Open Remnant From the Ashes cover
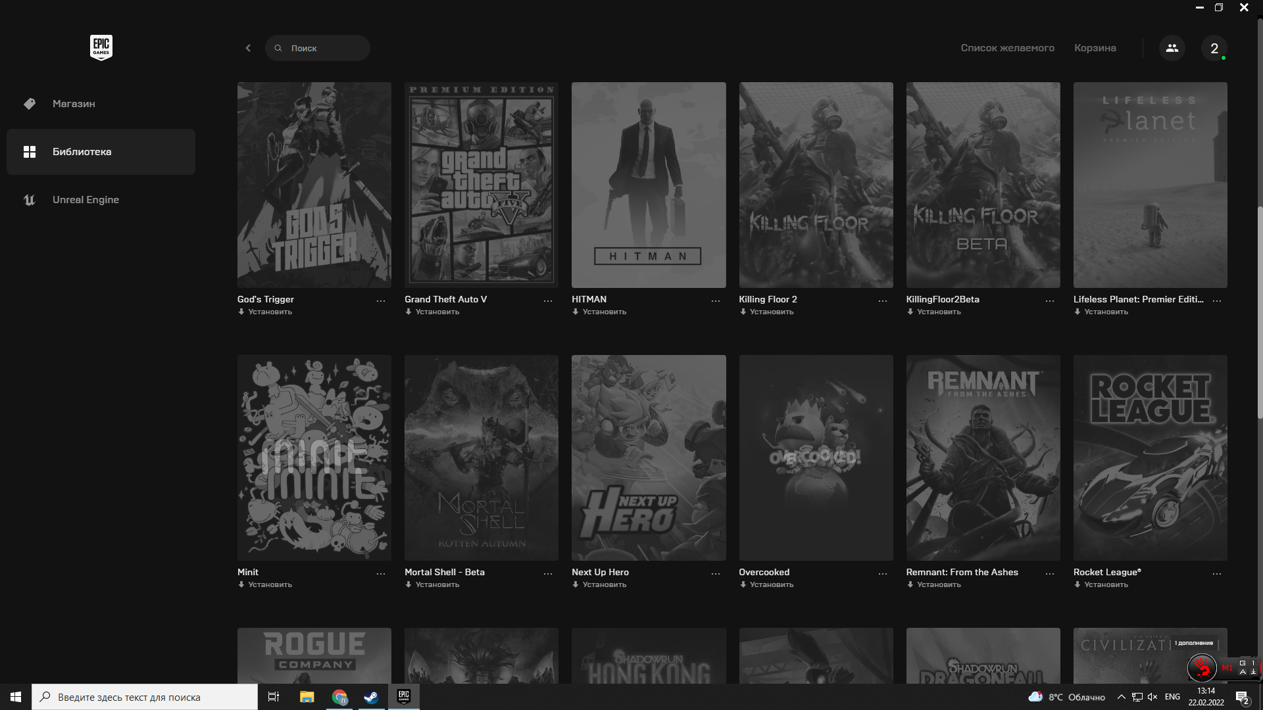1263x710 pixels. 983,458
